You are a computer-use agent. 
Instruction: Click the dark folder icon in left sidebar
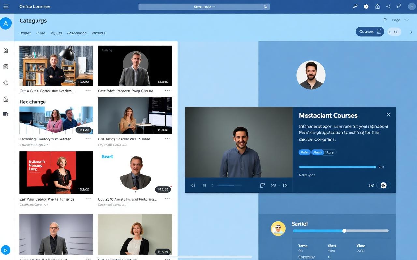tap(6, 114)
